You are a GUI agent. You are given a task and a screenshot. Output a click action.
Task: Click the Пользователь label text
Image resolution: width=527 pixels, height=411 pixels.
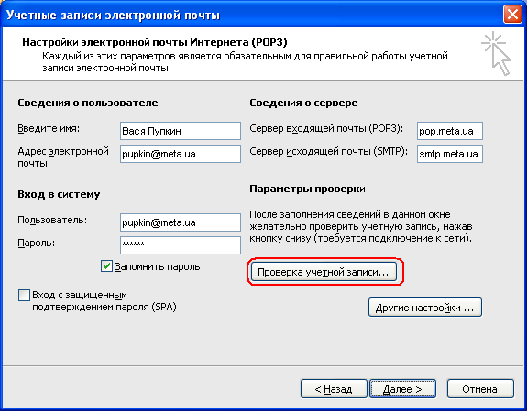[52, 220]
